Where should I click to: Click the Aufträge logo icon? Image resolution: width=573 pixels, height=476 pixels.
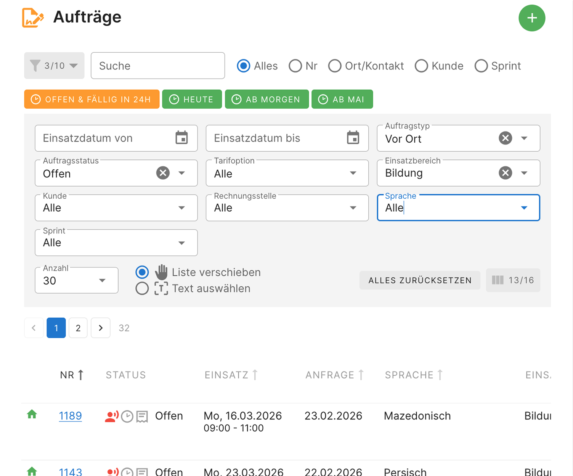(x=33, y=18)
